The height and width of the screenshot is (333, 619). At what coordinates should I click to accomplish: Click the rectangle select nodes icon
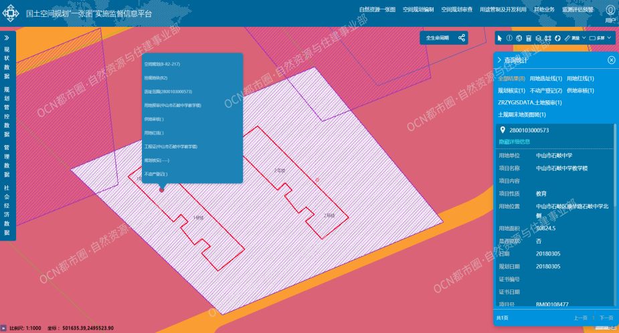click(548, 38)
